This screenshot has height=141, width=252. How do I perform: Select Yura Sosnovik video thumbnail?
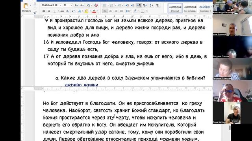(x=232, y=25)
